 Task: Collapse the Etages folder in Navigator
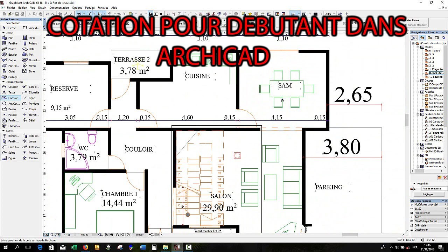418,47
